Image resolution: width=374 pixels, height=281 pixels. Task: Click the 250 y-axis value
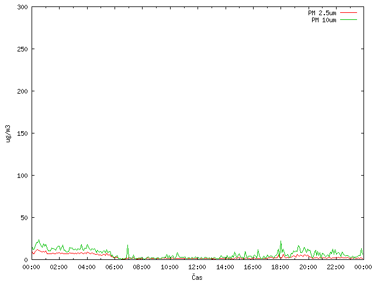tap(23, 49)
